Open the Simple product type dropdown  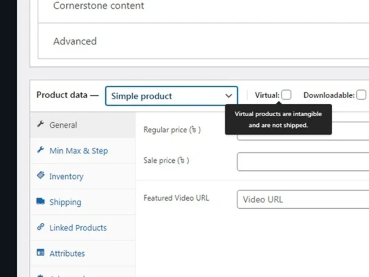(x=172, y=96)
